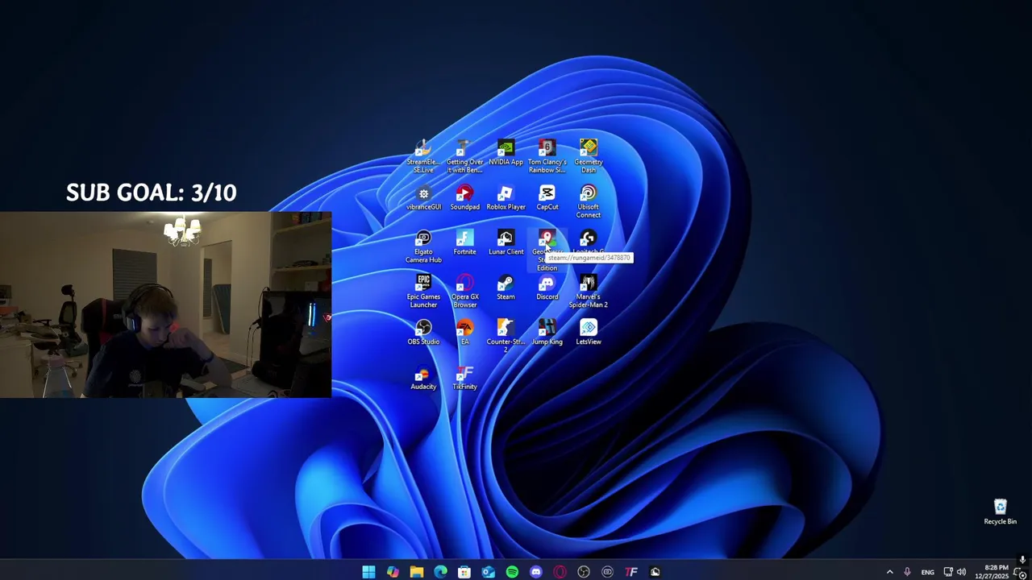The width and height of the screenshot is (1032, 580).
Task: Select the Audacity desktop shortcut
Action: (423, 378)
